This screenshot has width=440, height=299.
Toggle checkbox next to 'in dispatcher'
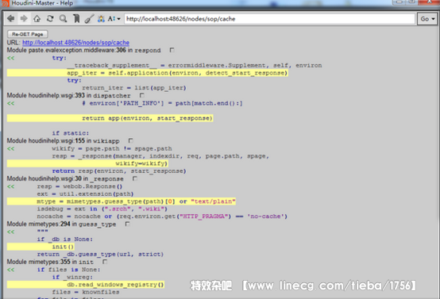click(x=141, y=95)
